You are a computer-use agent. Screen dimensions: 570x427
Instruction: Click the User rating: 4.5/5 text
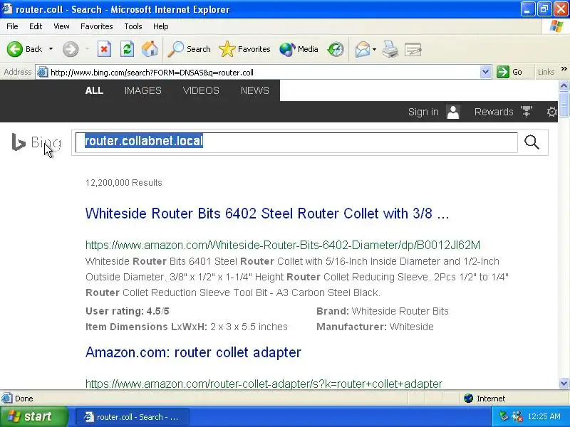tap(128, 311)
